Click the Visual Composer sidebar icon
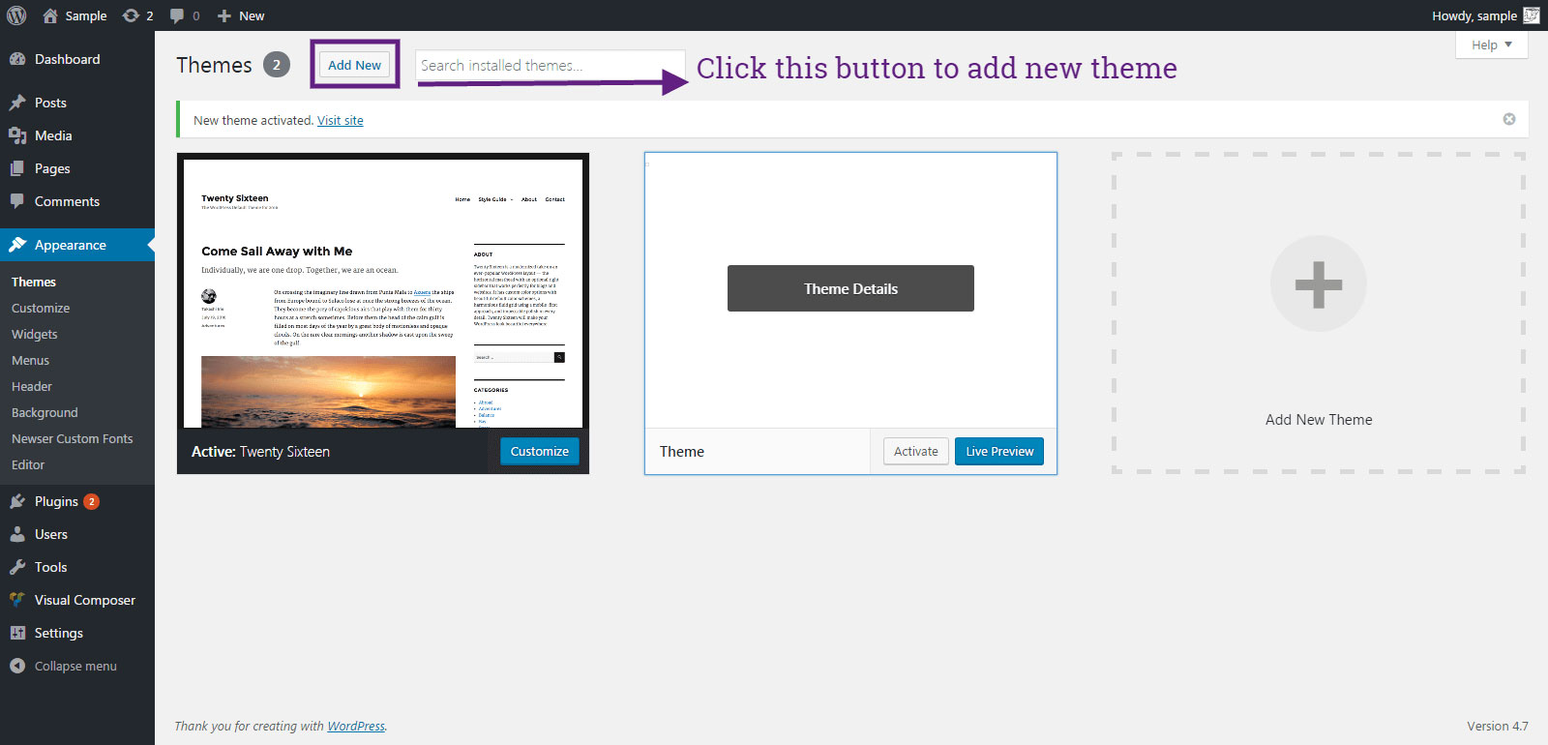Viewport: 1548px width, 745px height. coord(17,600)
